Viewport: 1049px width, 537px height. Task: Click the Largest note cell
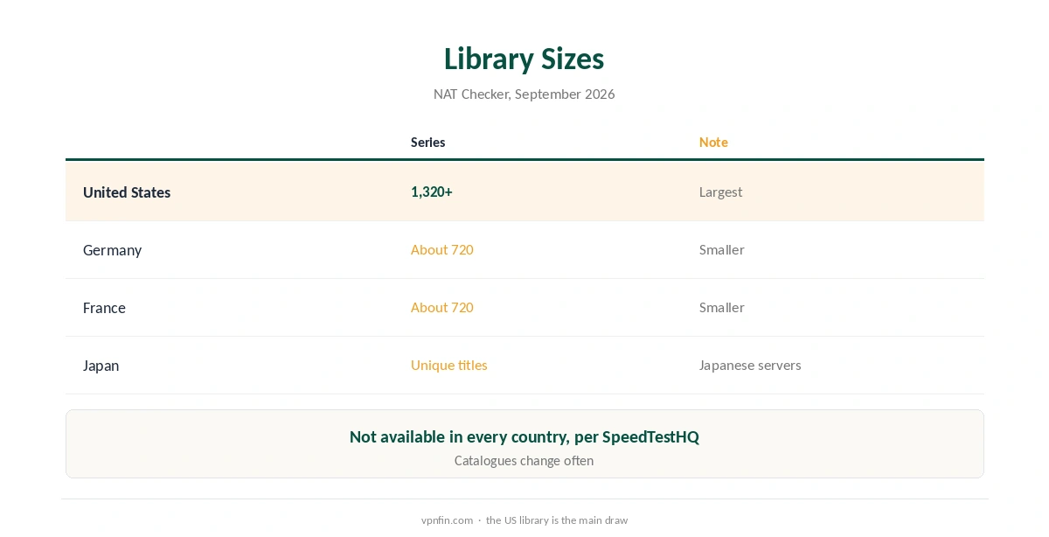[721, 192]
